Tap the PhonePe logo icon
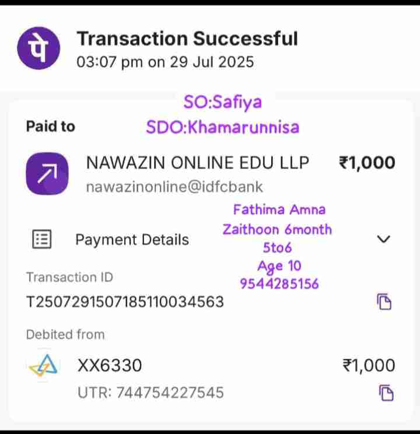Screen dimensions: 420x434 point(38,48)
